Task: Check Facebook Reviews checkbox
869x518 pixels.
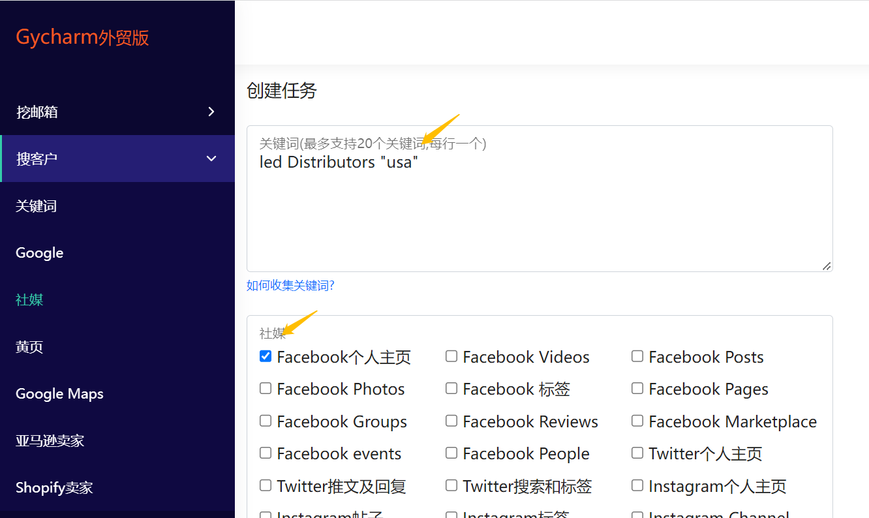Action: click(x=451, y=421)
